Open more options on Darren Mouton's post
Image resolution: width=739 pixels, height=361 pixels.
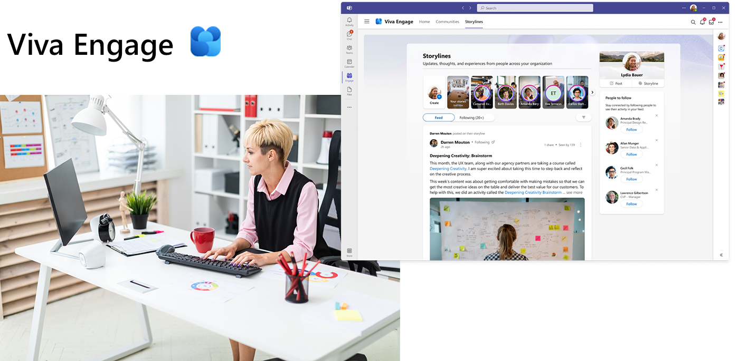pyautogui.click(x=581, y=144)
